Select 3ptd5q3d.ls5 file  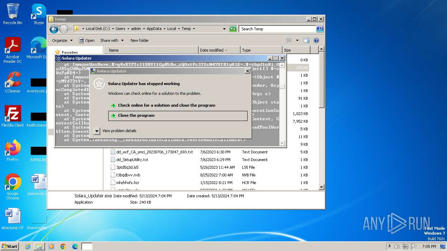coord(127,167)
